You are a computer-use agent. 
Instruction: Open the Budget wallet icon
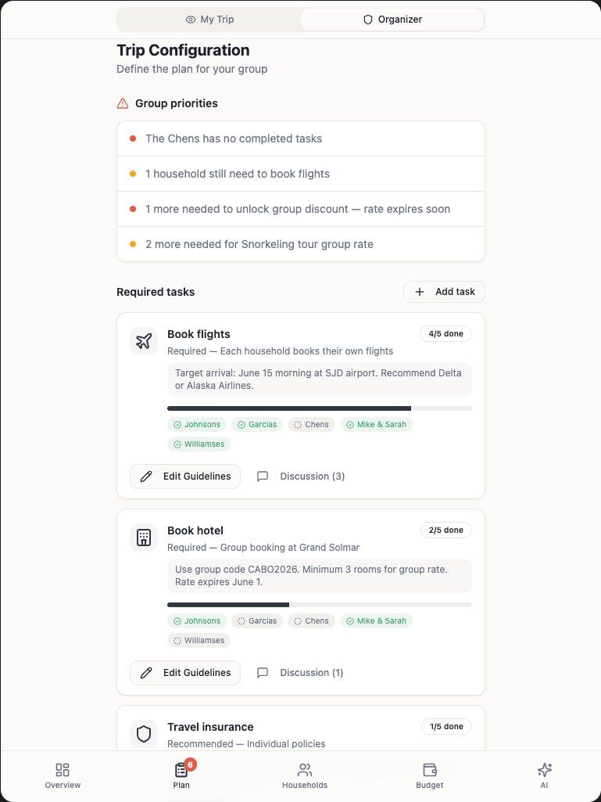[x=429, y=770]
